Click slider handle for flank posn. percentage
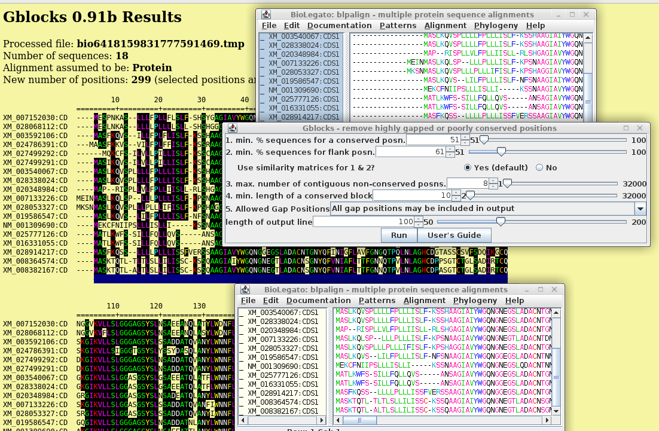 click(501, 152)
